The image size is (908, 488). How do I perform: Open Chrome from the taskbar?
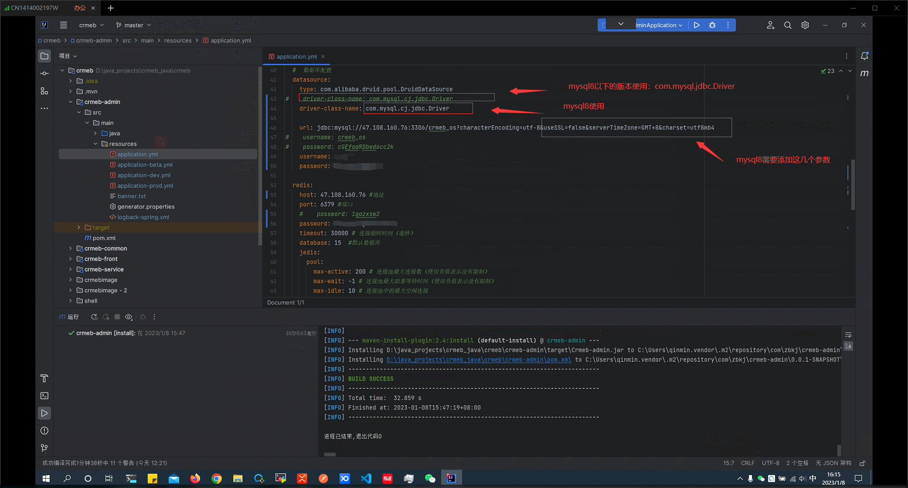click(217, 479)
